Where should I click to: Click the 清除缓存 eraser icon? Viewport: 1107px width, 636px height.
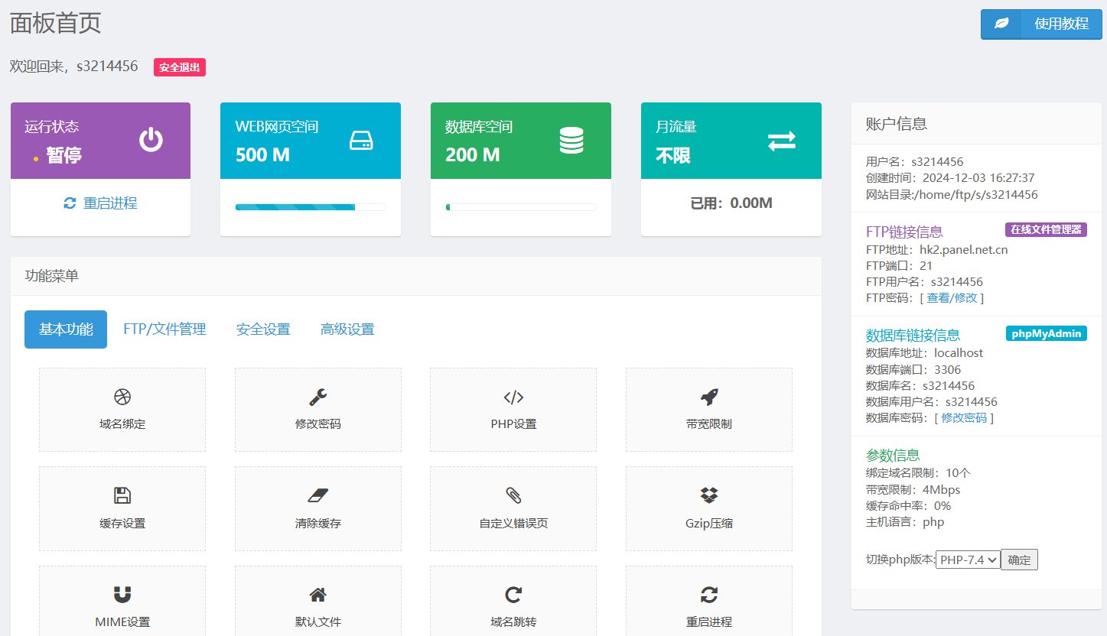click(x=318, y=495)
